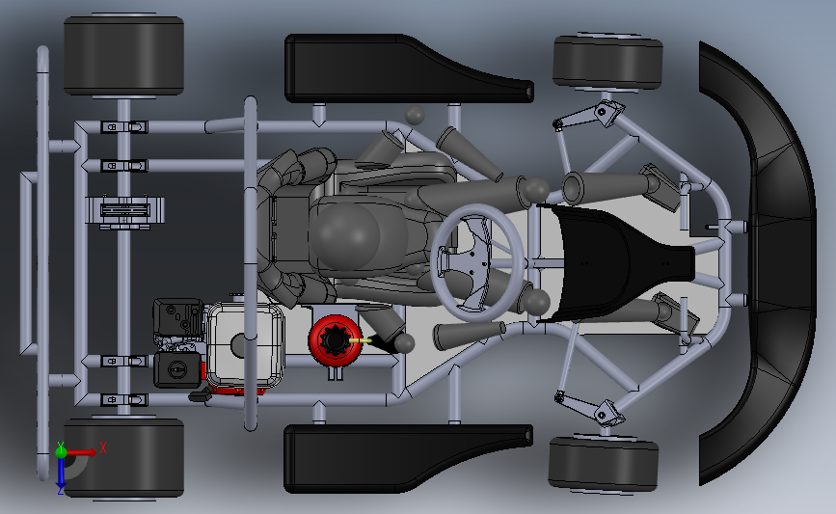This screenshot has height=514, width=836.
Task: Click the red X axis arrow of the triad
Action: 82,452
